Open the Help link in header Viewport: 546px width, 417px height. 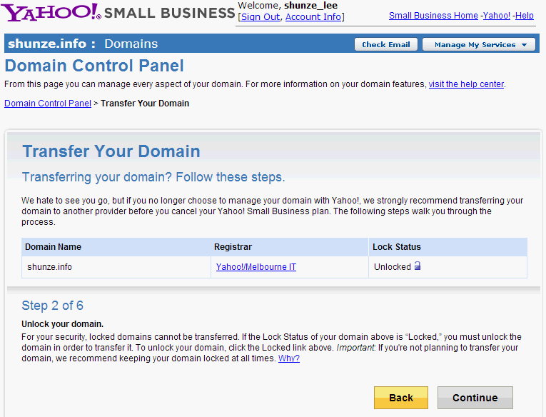coord(525,16)
